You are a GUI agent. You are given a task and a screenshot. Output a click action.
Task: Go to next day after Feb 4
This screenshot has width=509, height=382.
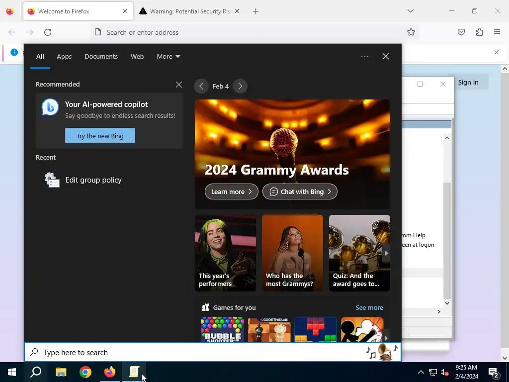[240, 86]
